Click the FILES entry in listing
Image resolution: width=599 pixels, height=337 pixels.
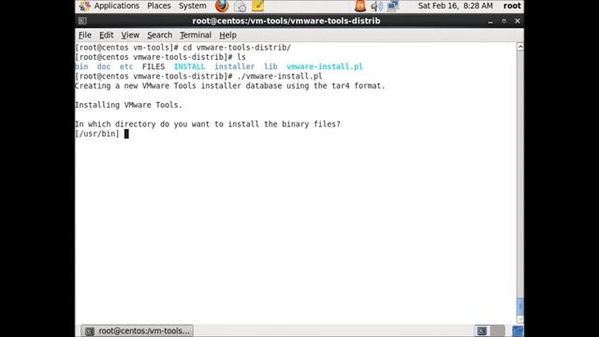pyautogui.click(x=153, y=66)
